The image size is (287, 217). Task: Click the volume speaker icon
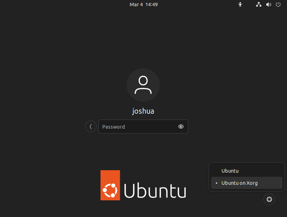(268, 5)
